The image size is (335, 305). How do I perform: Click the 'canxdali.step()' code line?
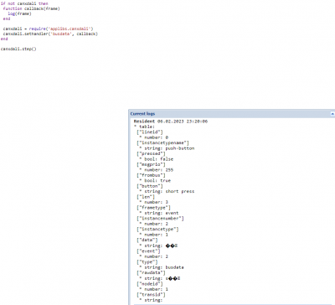18,49
